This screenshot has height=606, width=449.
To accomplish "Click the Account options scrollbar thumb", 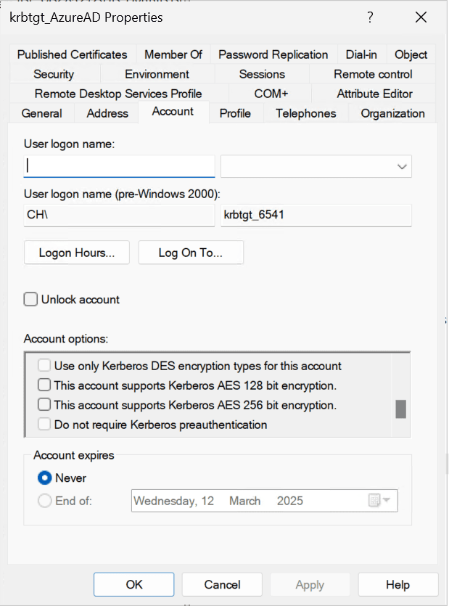I will tap(400, 409).
